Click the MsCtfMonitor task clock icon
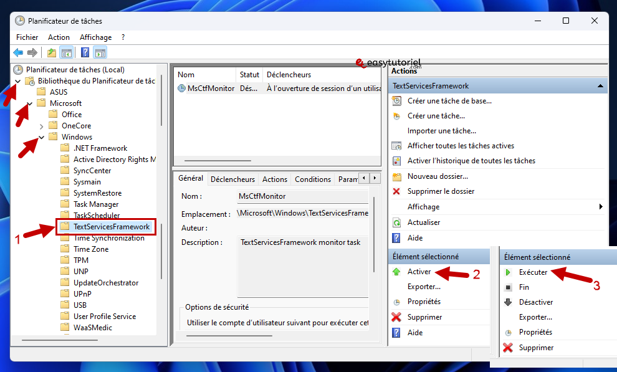The height and width of the screenshot is (372, 617). coord(181,88)
